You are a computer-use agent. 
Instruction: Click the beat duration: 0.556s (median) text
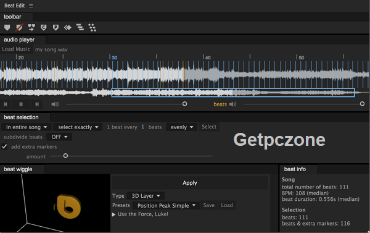321,199
